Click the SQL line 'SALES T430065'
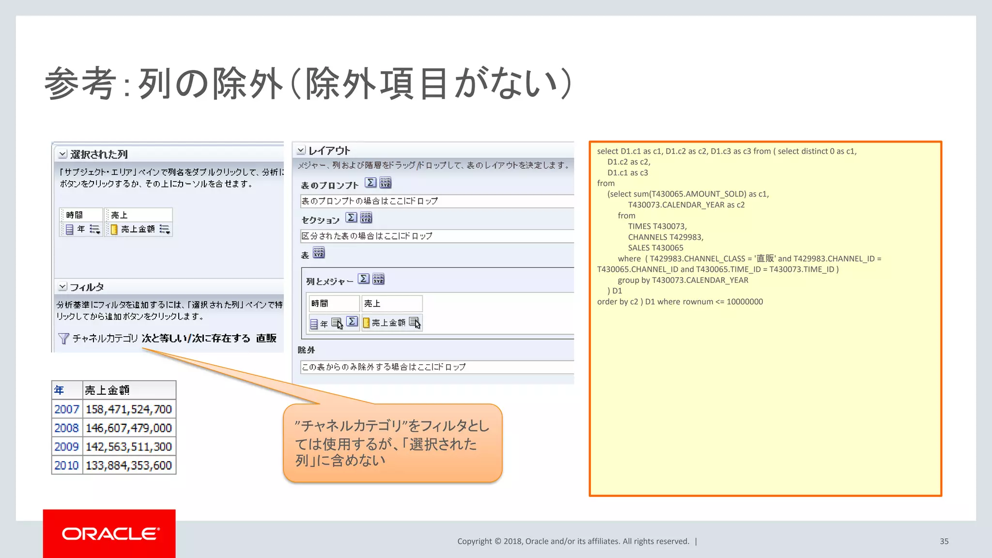992x558 pixels. (656, 248)
